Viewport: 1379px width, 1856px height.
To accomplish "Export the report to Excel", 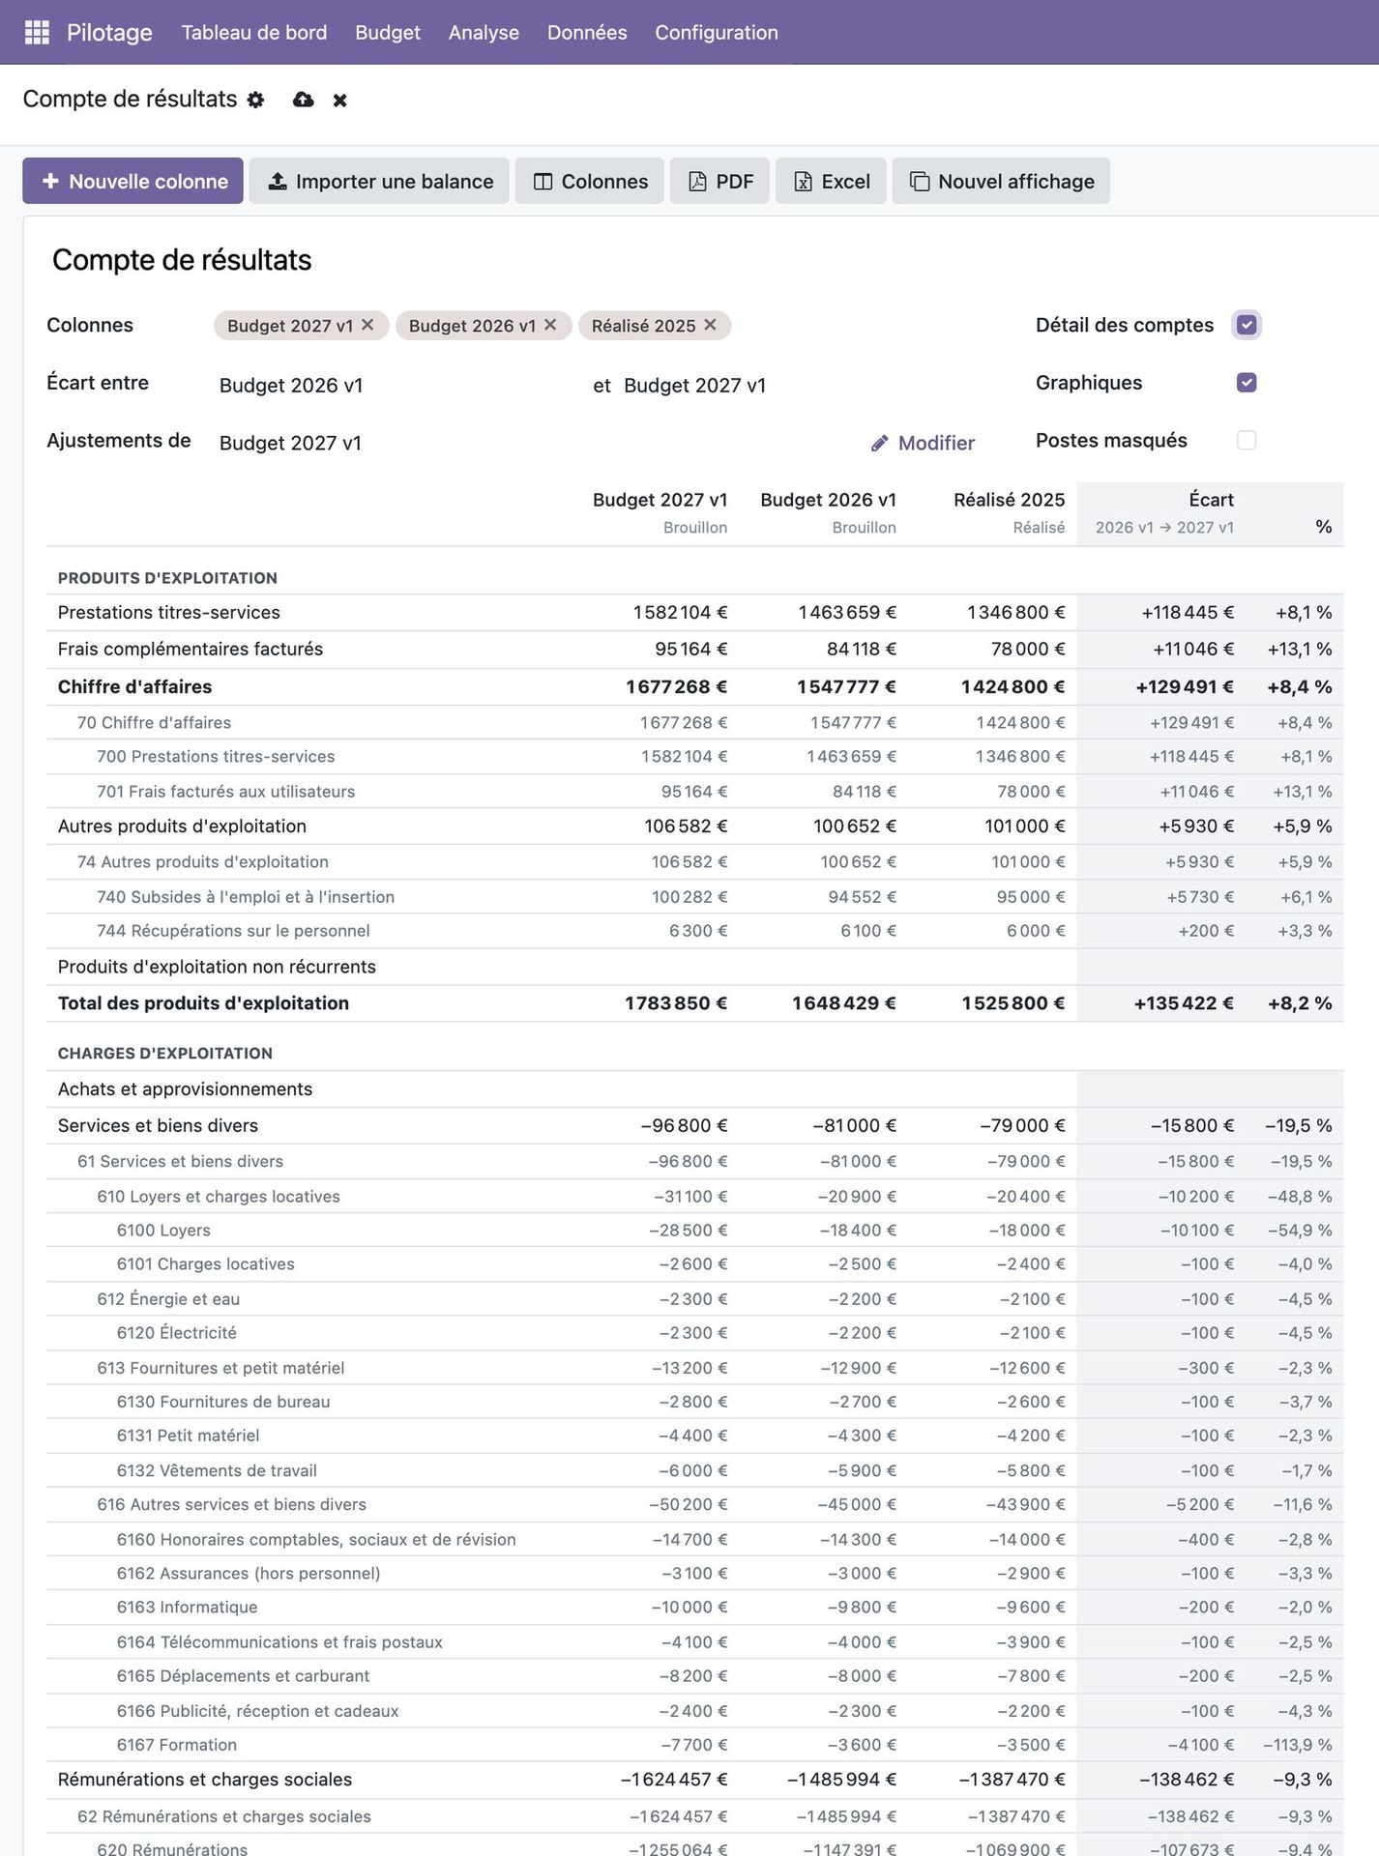I will tap(831, 181).
